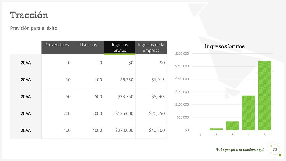
Task: Click the highlighted Ingresos brutos column header
Action: pyautogui.click(x=120, y=48)
